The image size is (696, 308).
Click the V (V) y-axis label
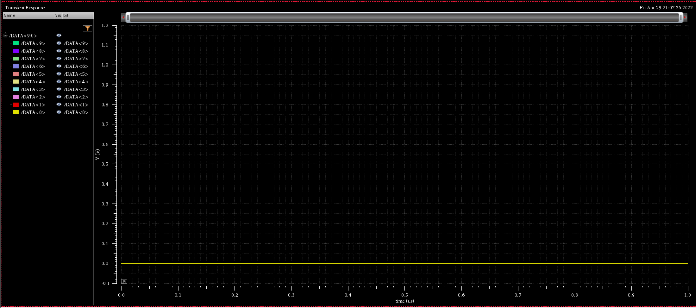point(97,155)
